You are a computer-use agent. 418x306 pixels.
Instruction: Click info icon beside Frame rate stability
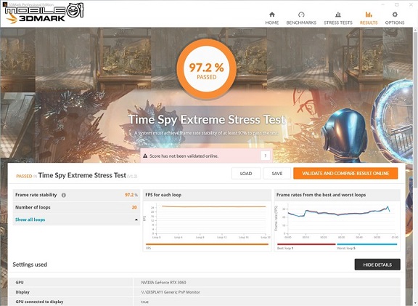click(64, 196)
